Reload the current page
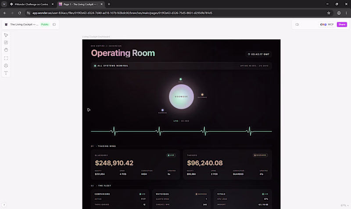Screen dimensions: 351x209 click(20, 13)
